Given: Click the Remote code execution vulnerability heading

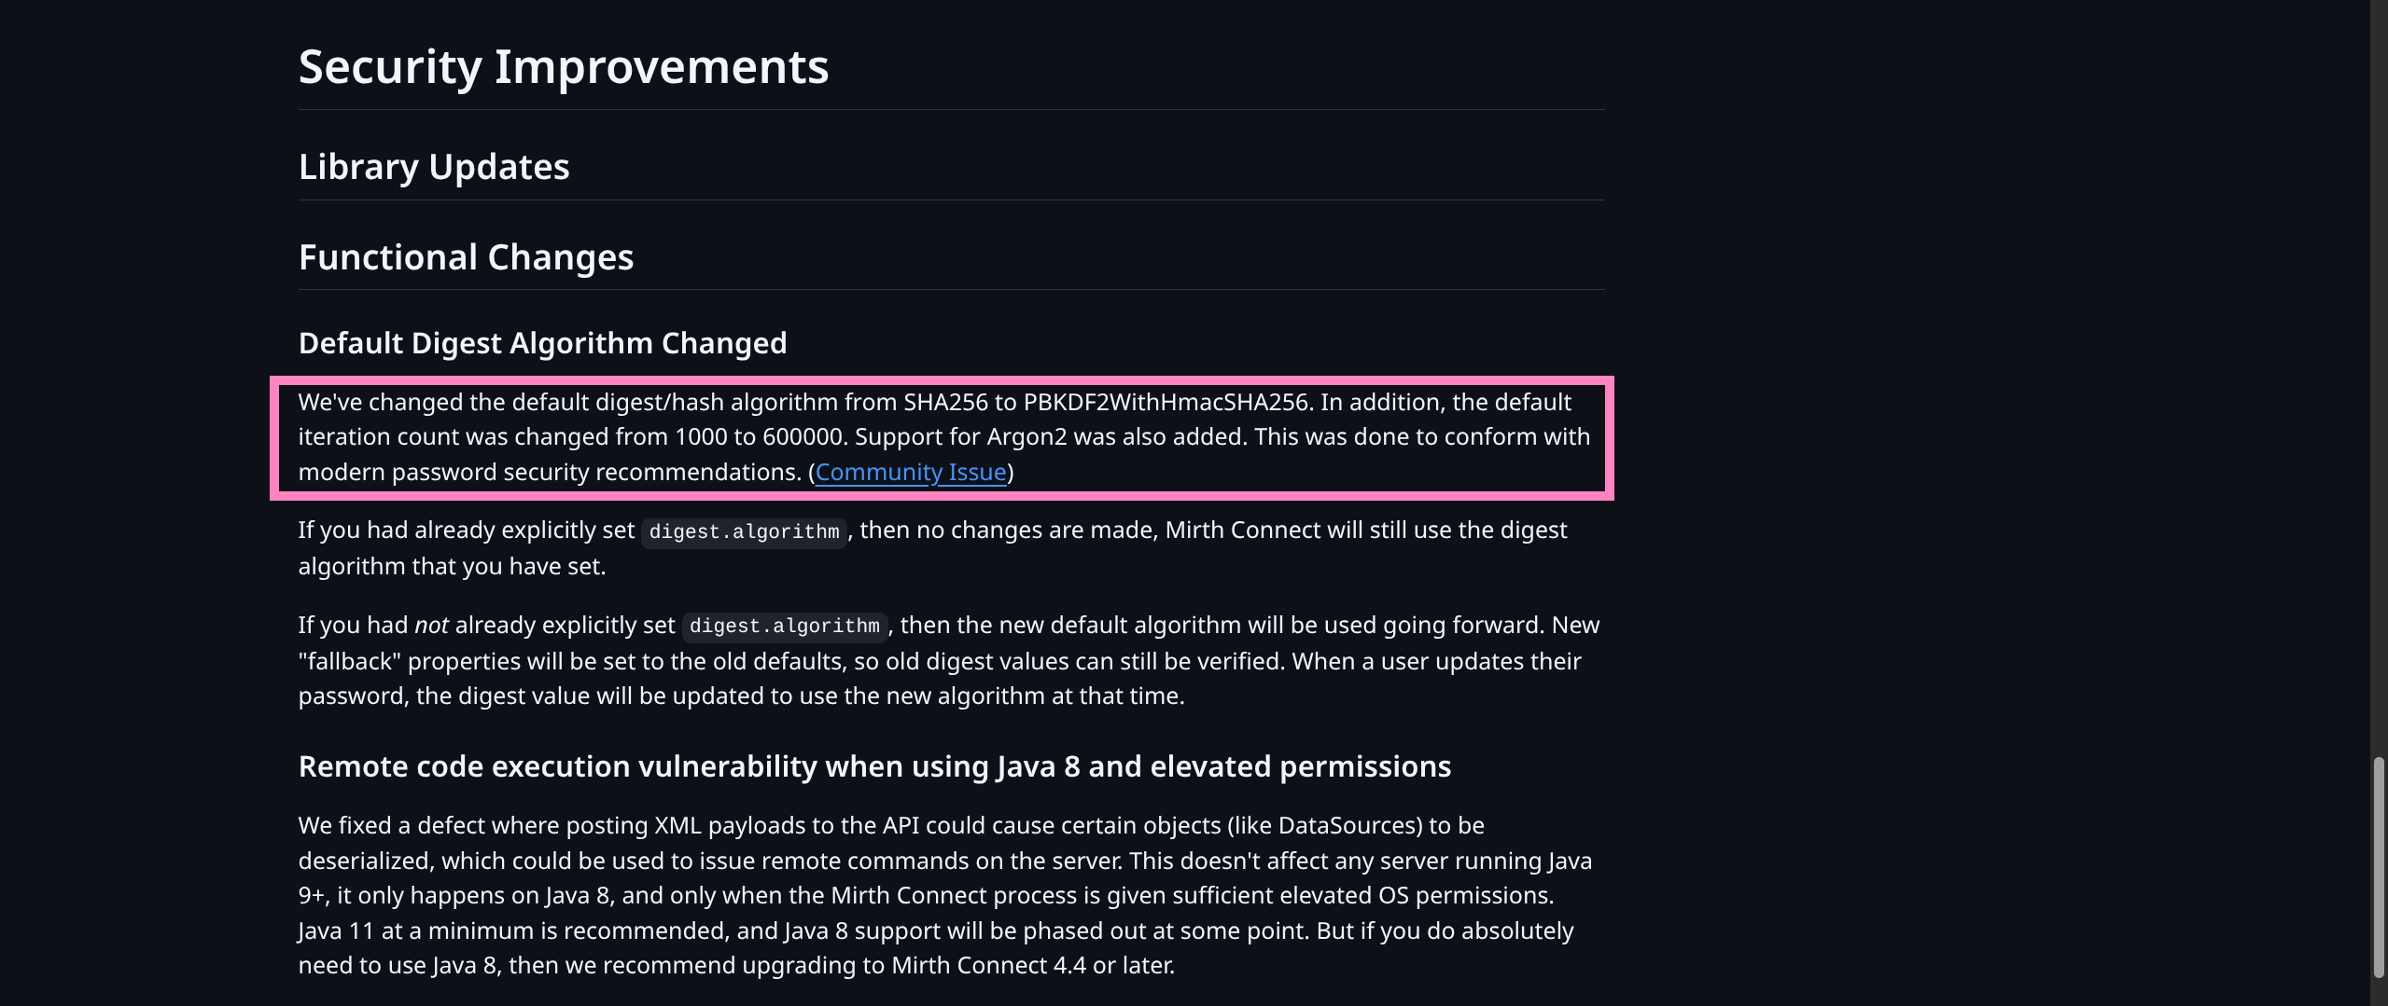Looking at the screenshot, I should click(874, 766).
